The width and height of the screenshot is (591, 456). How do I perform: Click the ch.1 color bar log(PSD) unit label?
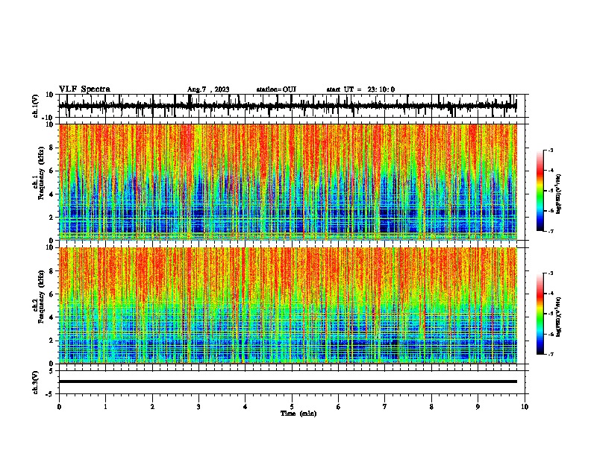559,194
